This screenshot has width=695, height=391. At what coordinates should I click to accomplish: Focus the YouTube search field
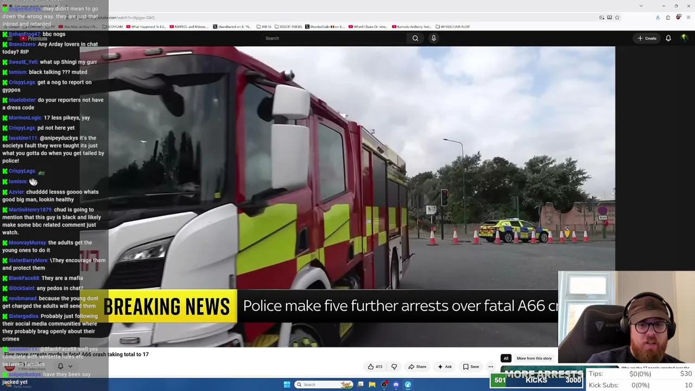pos(334,38)
